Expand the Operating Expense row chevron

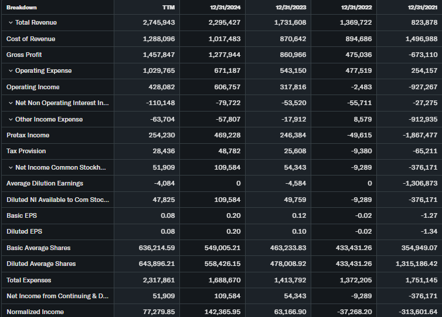(11, 71)
